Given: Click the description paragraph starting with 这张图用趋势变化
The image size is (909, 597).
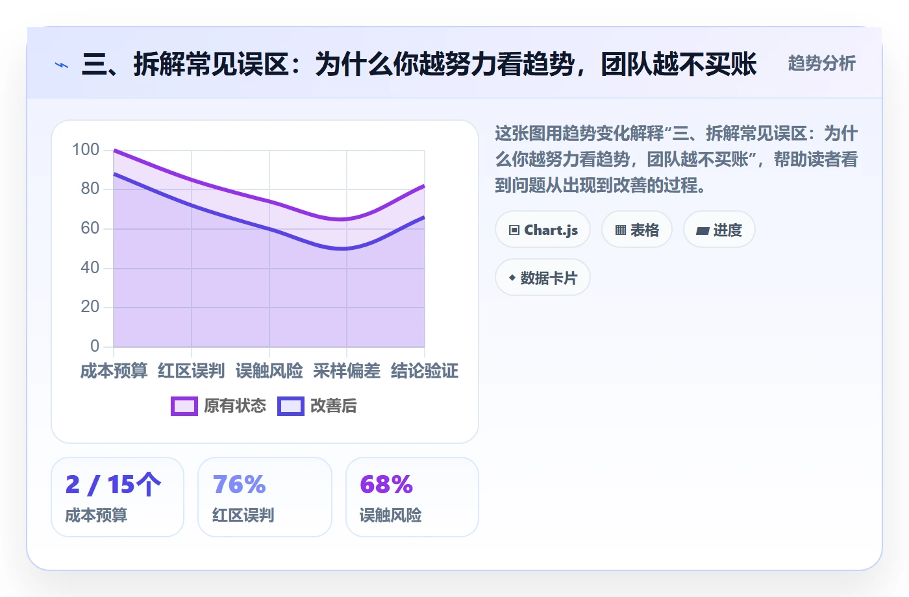Looking at the screenshot, I should [677, 160].
